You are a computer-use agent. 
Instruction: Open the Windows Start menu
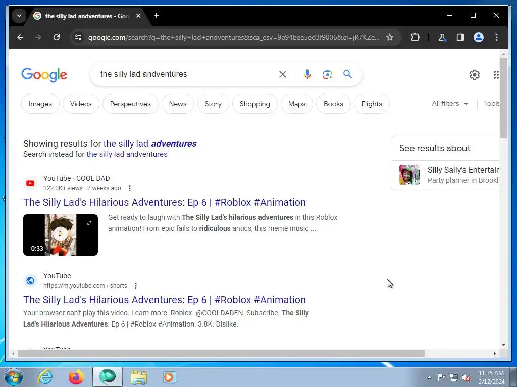point(13,377)
